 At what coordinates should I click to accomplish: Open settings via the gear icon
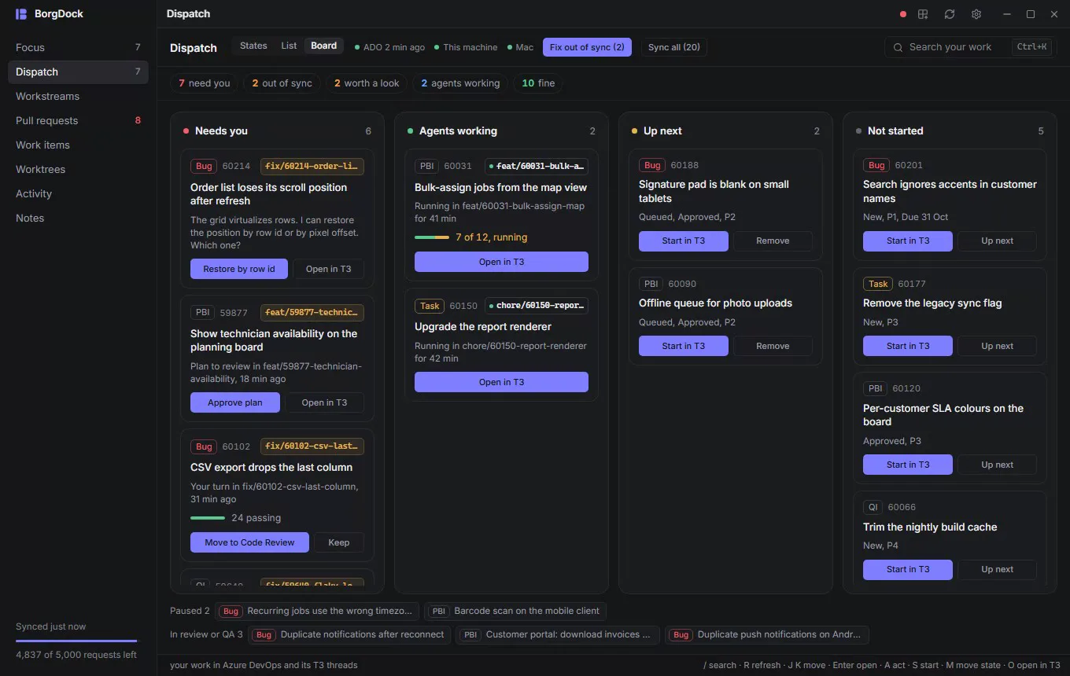point(976,14)
